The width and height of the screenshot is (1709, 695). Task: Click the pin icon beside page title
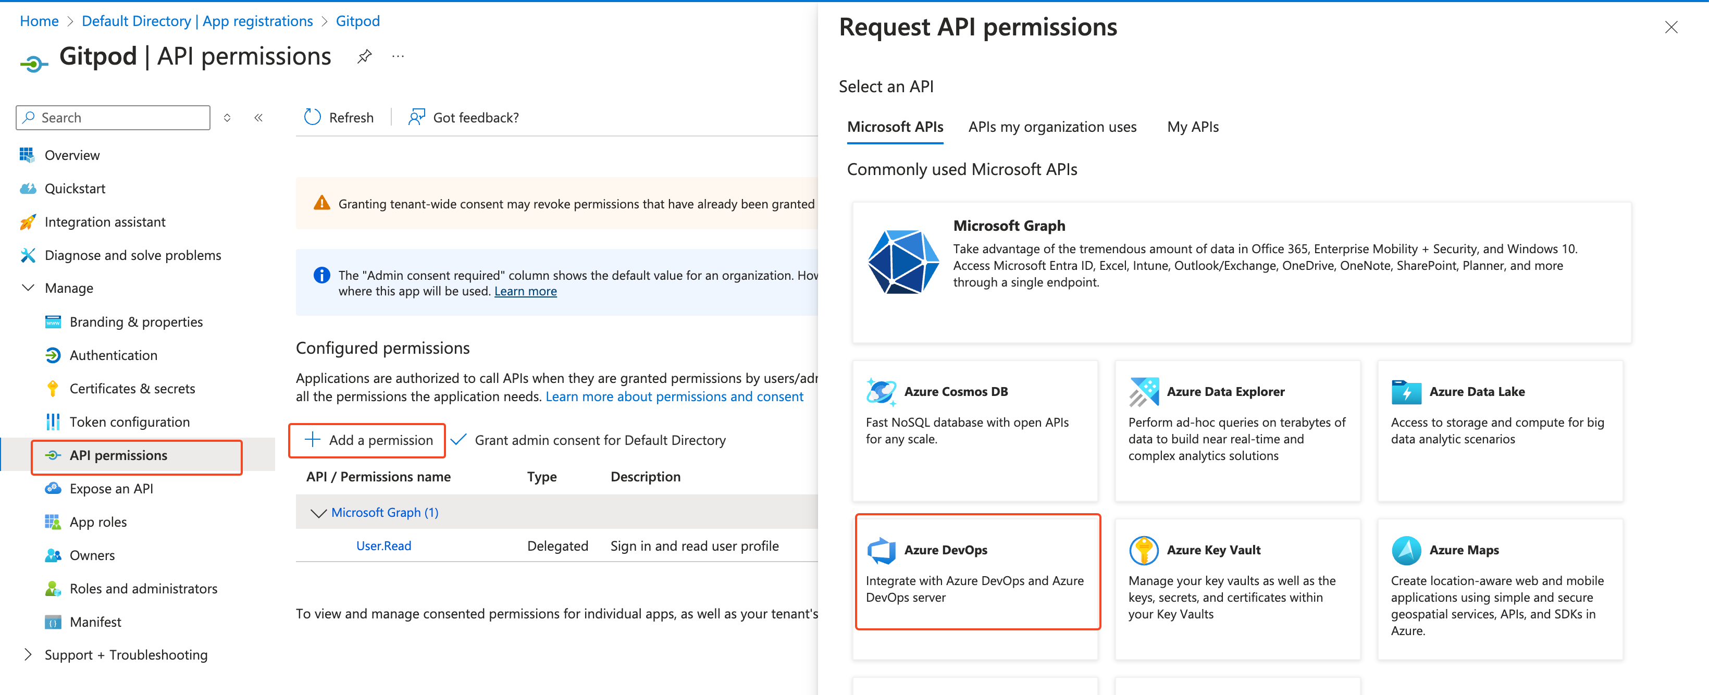pos(364,57)
